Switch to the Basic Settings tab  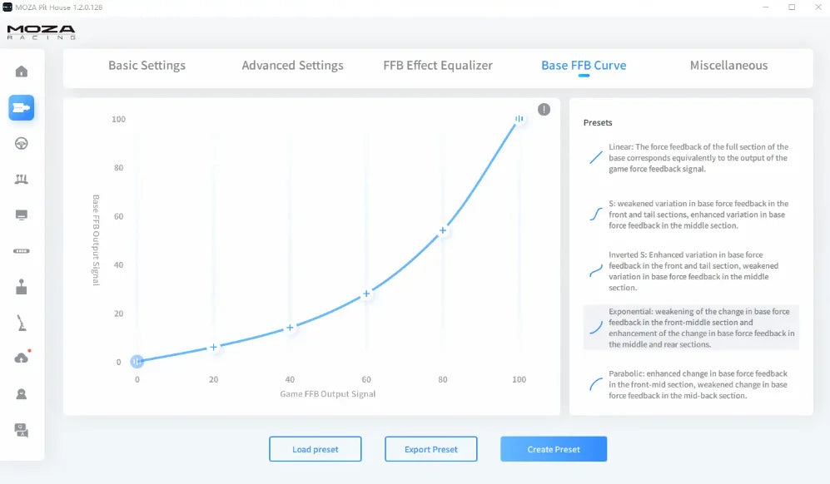[147, 66]
